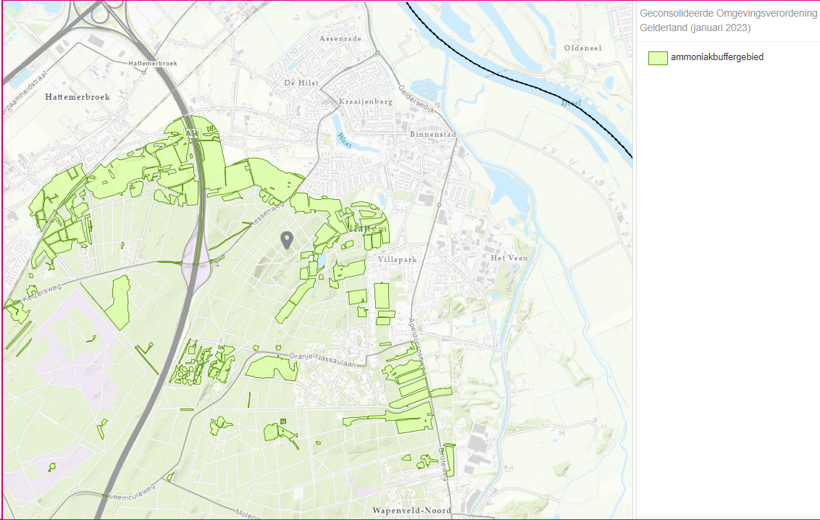Click the Apeldoornseweg road label
The width and height of the screenshot is (820, 520).
coord(414,342)
